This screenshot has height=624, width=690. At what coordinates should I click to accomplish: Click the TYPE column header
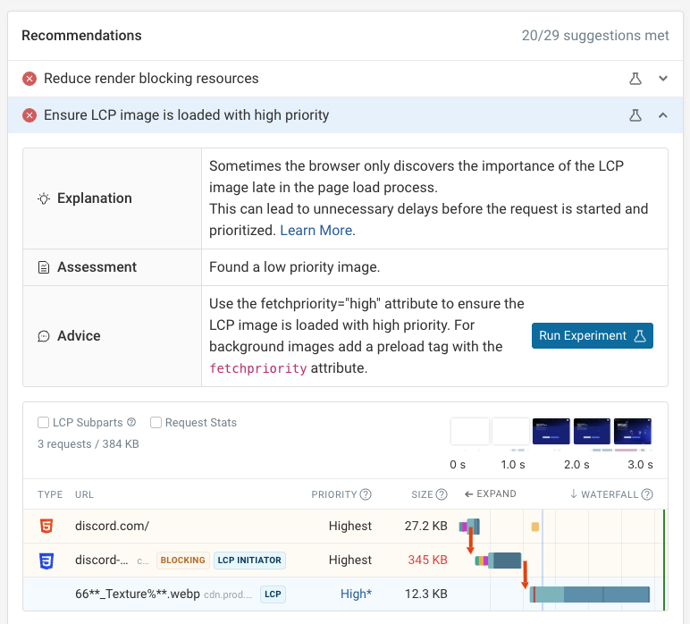50,494
